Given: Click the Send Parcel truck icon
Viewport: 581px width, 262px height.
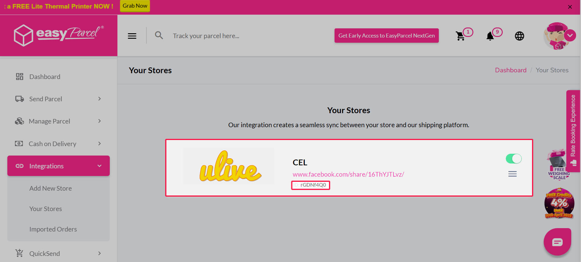Looking at the screenshot, I should pos(20,99).
